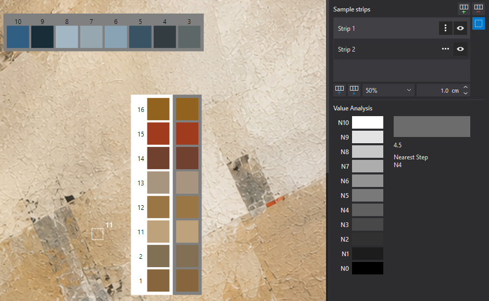Decrease the swatch size in cm
This screenshot has height=301, width=489.
pyautogui.click(x=465, y=93)
